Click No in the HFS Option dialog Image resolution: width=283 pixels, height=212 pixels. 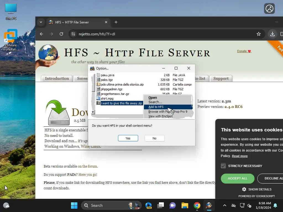click(154, 138)
